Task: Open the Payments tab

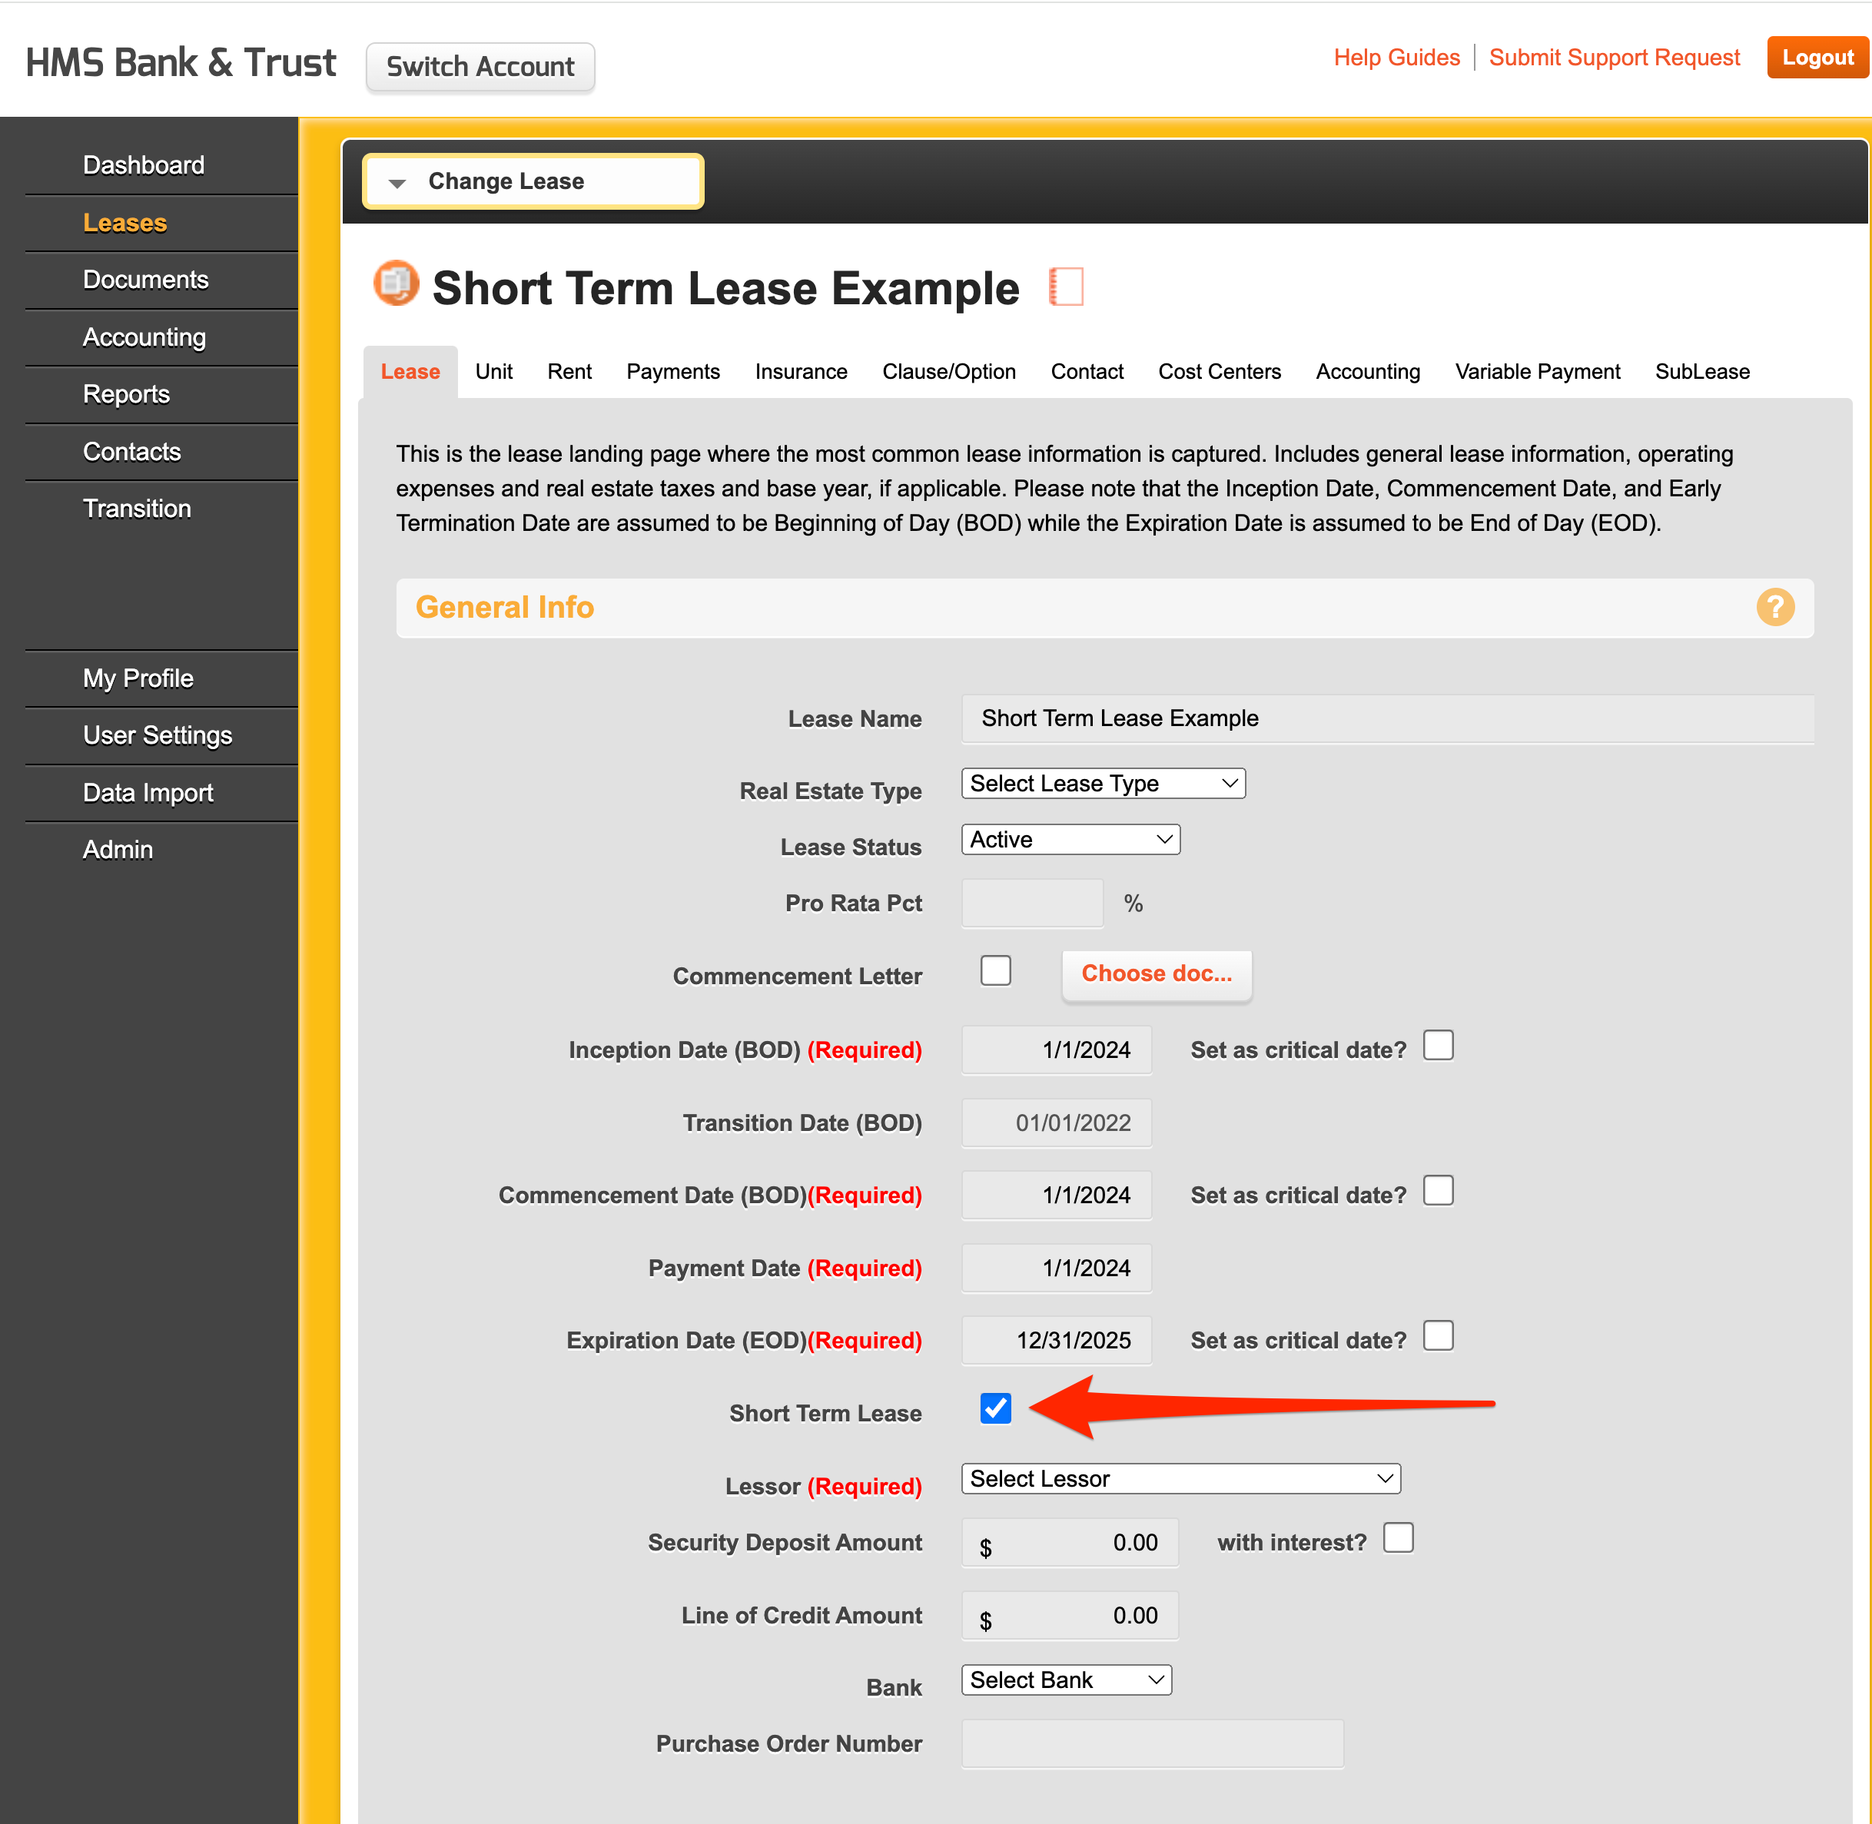Action: [672, 372]
